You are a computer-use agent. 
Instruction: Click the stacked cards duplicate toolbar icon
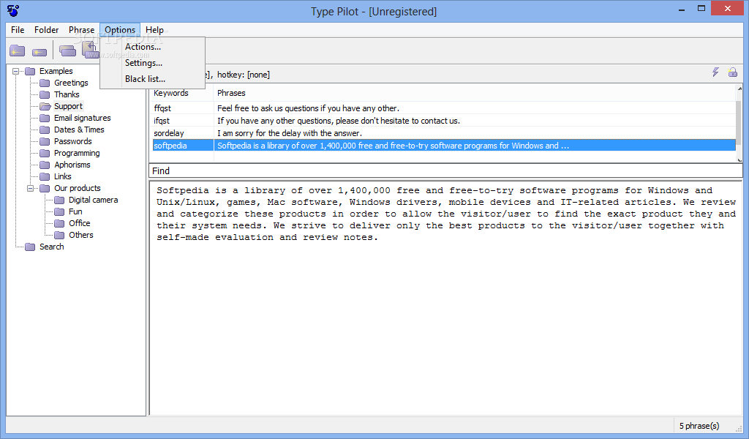pos(67,50)
